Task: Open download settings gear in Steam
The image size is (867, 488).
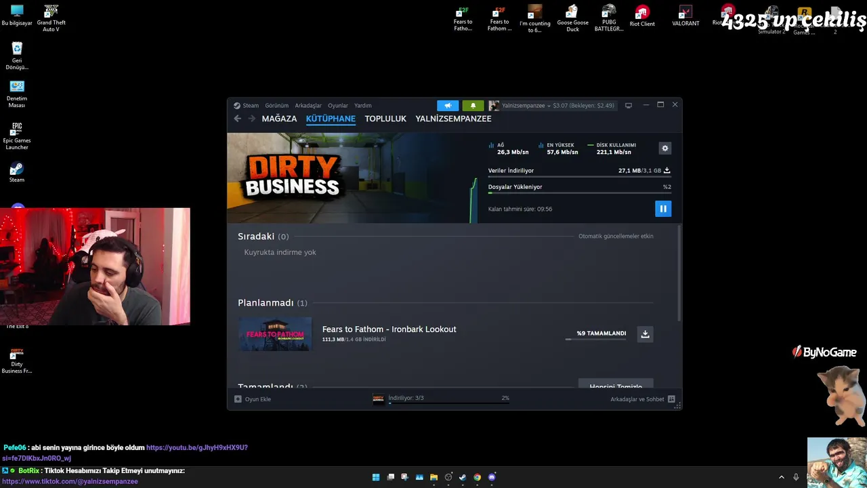Action: (x=665, y=148)
